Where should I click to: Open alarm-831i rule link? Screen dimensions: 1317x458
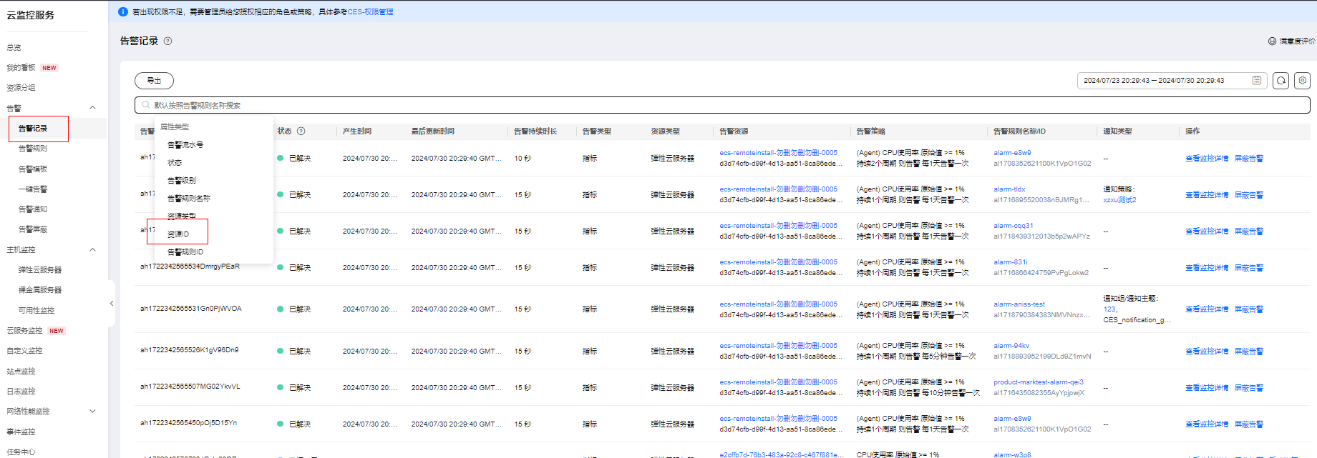(x=1011, y=262)
